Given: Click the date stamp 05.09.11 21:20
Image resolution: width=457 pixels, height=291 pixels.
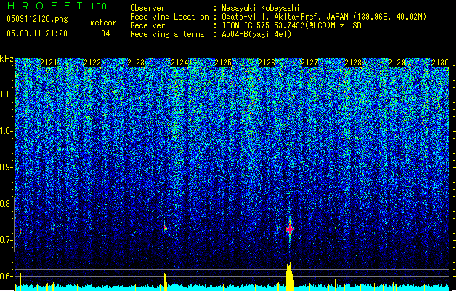Looking at the screenshot, I should 37,33.
